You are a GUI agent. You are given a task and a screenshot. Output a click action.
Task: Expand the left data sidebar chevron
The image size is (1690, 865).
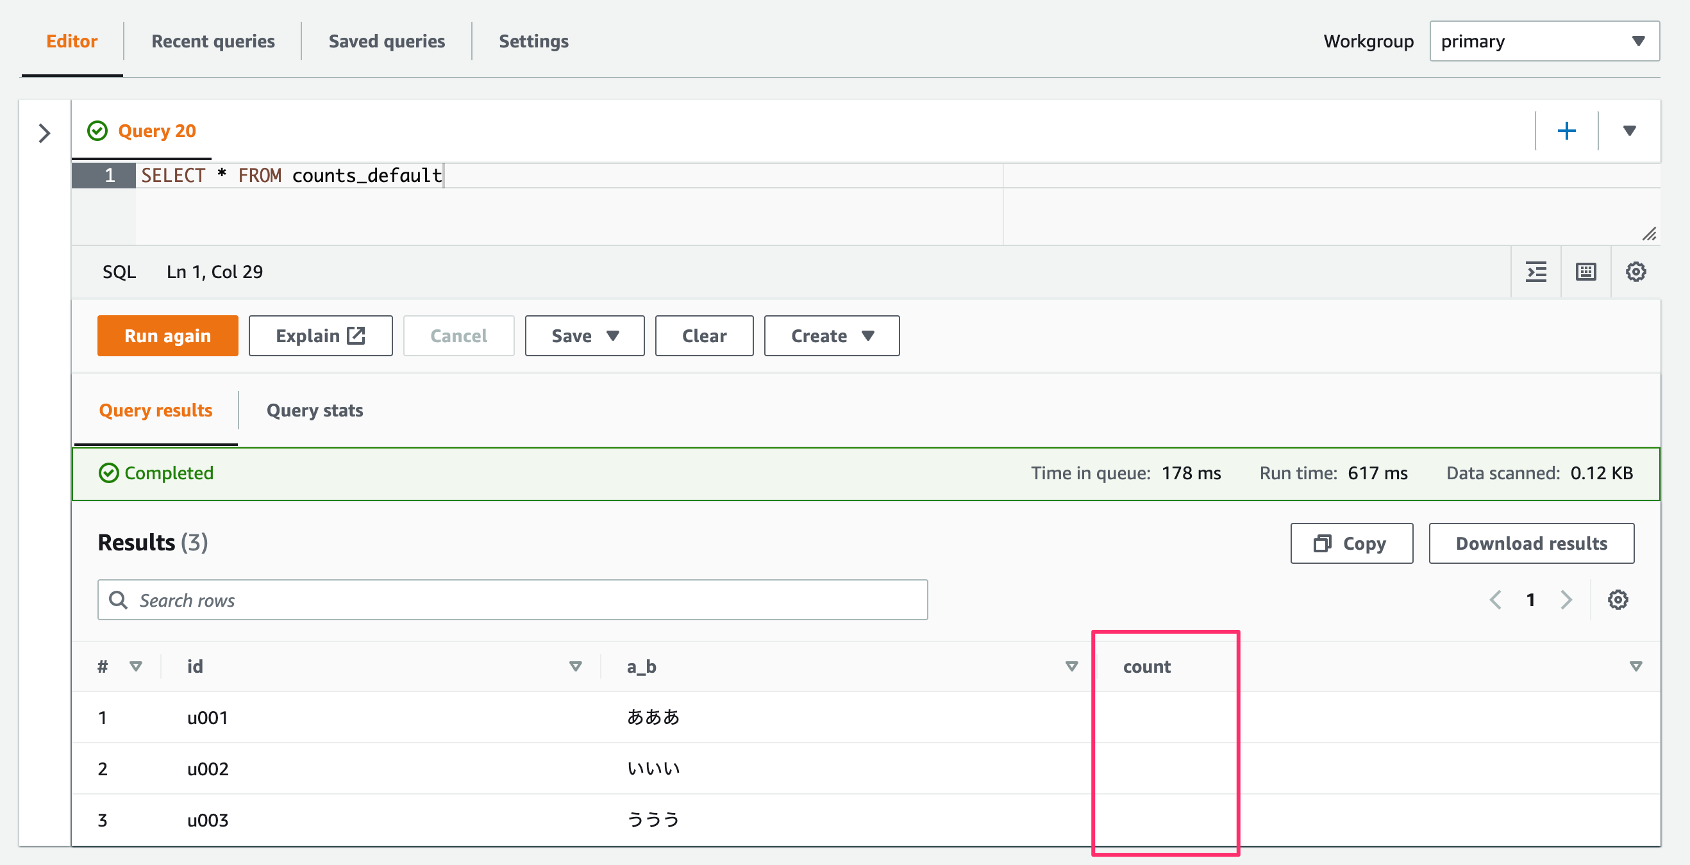coord(44,133)
